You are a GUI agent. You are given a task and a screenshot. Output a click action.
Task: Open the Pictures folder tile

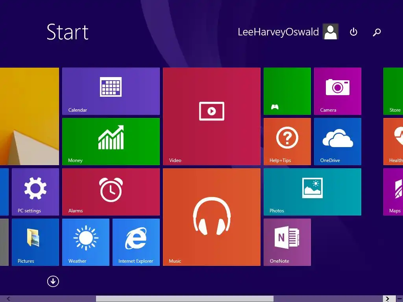[35, 242]
